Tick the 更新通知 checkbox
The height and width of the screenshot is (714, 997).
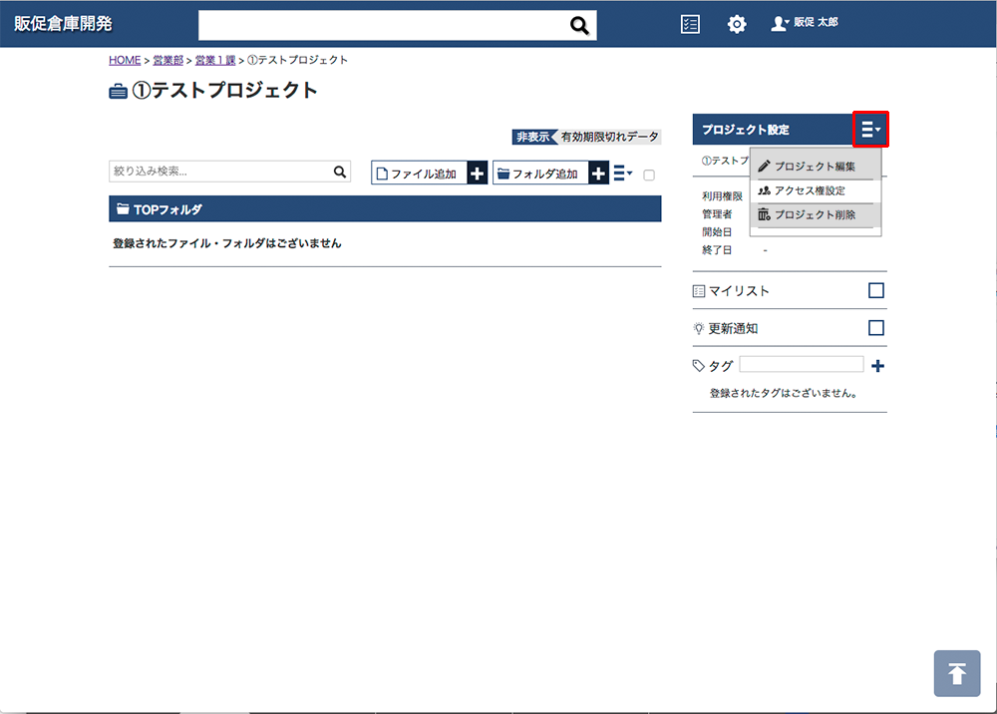pos(876,328)
